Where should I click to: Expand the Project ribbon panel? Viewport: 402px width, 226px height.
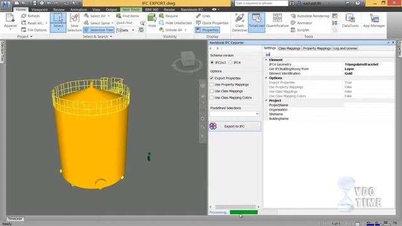tap(24, 36)
